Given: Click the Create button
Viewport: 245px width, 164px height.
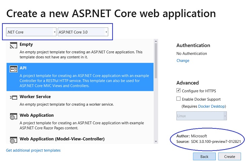Looking at the screenshot, I should pyautogui.click(x=230, y=157).
